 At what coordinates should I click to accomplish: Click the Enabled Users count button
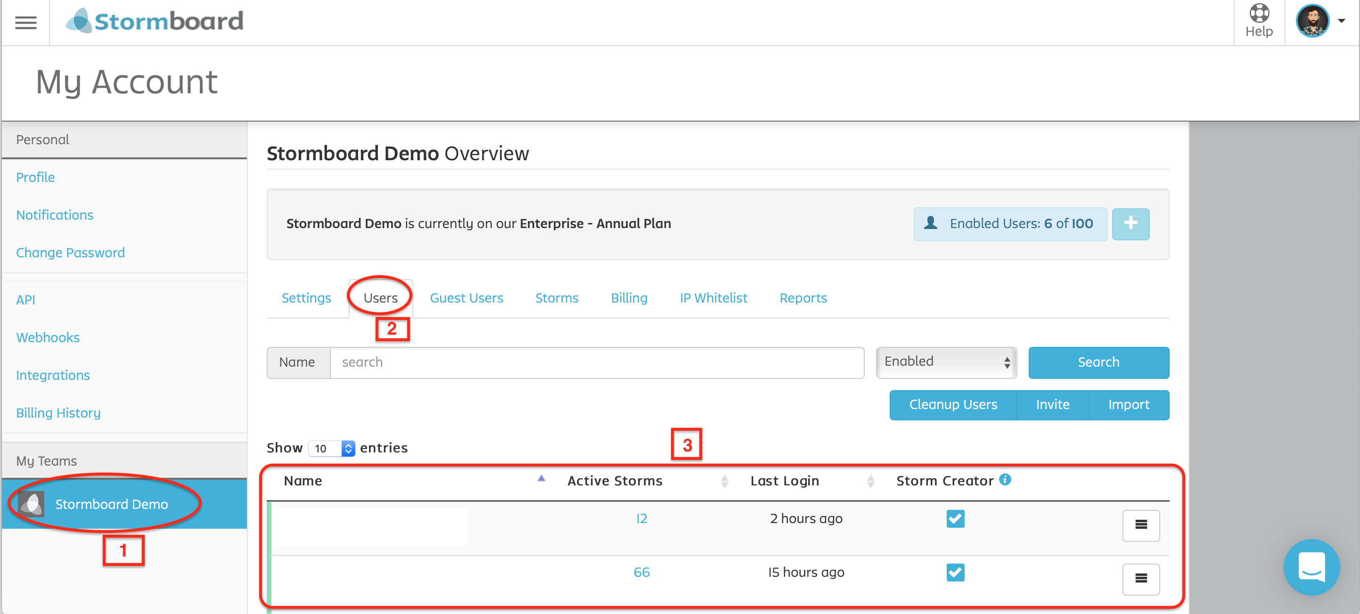pos(1010,224)
